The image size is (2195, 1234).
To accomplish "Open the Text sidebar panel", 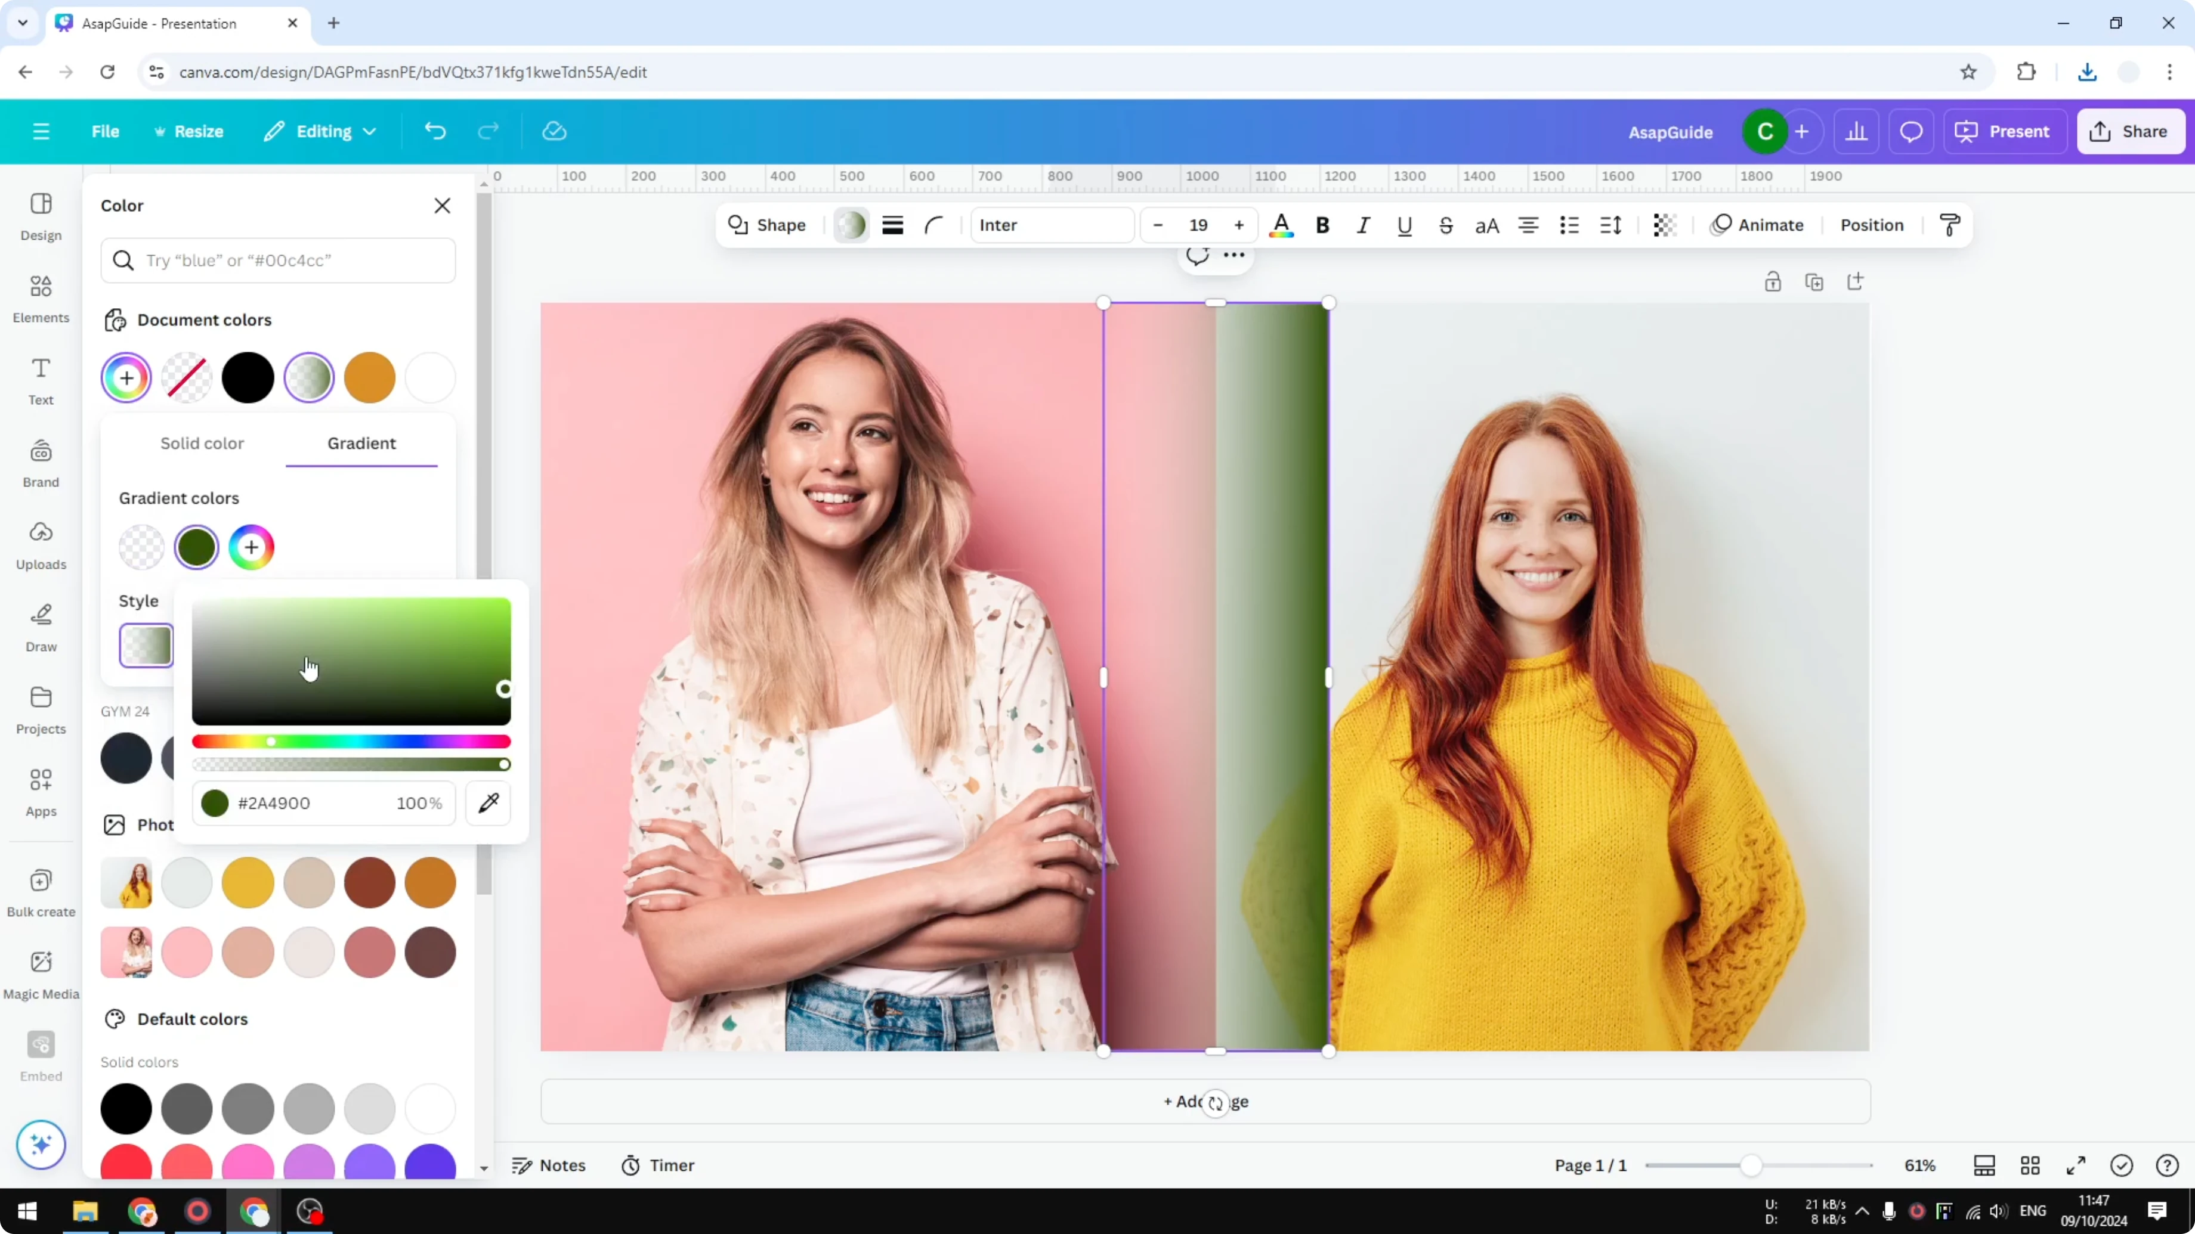I will pyautogui.click(x=41, y=381).
